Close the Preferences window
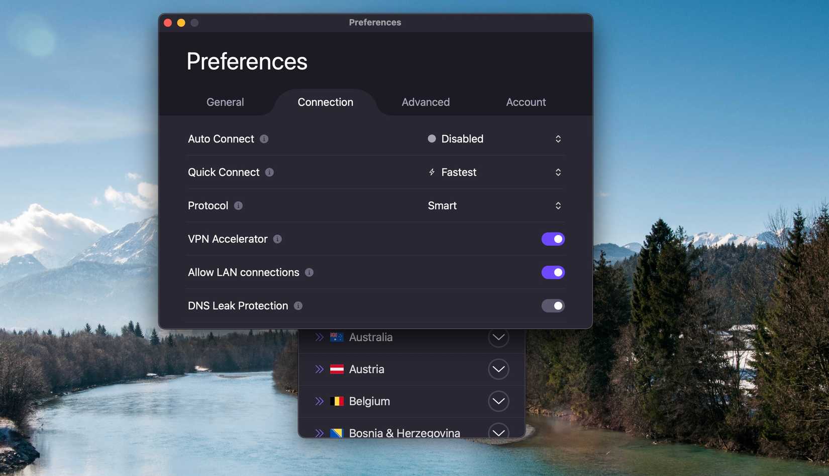Image resolution: width=829 pixels, height=476 pixels. point(168,23)
